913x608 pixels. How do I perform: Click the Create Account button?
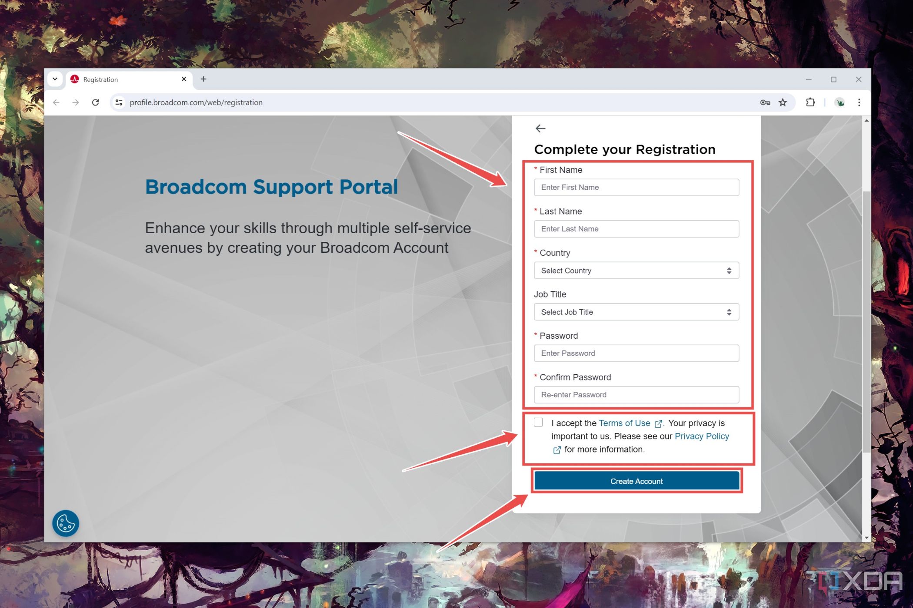click(636, 481)
